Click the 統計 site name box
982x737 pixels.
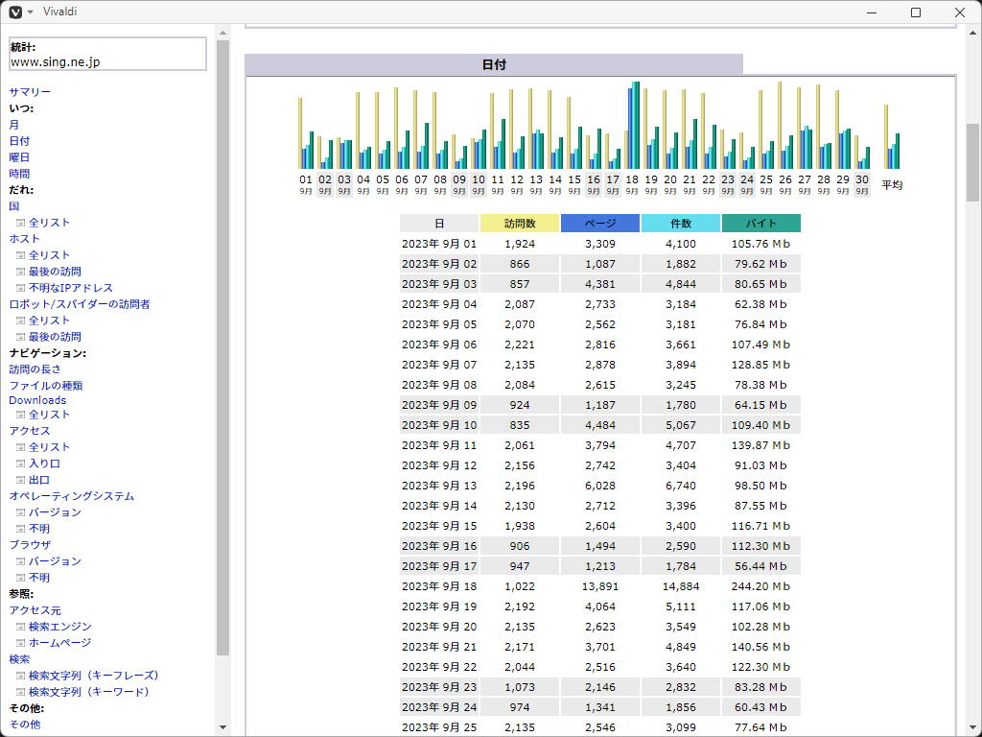(107, 54)
